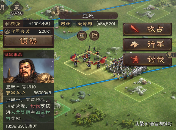Click the red sword 攻占 icon
176x130 pixels.
pos(134,29)
